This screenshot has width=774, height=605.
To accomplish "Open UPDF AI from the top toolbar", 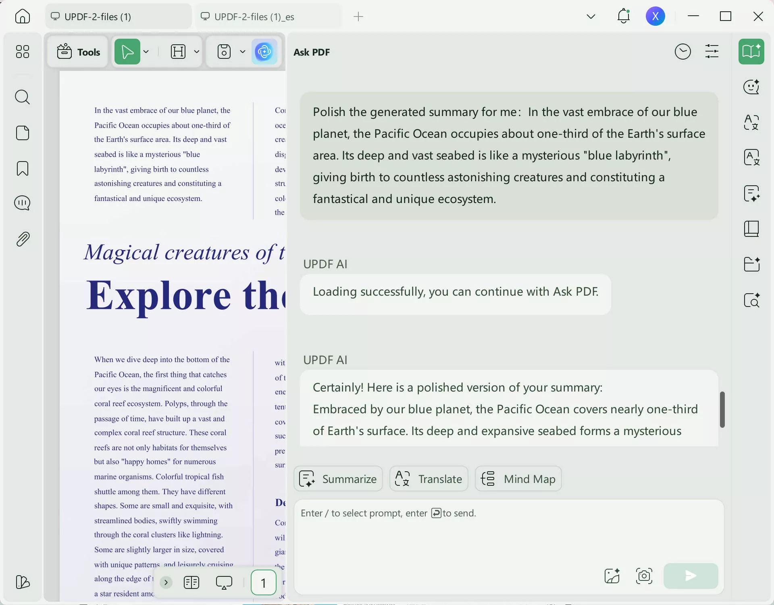I will tap(265, 52).
